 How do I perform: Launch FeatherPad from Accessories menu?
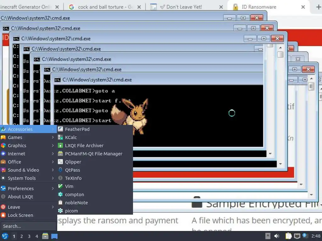click(95, 129)
